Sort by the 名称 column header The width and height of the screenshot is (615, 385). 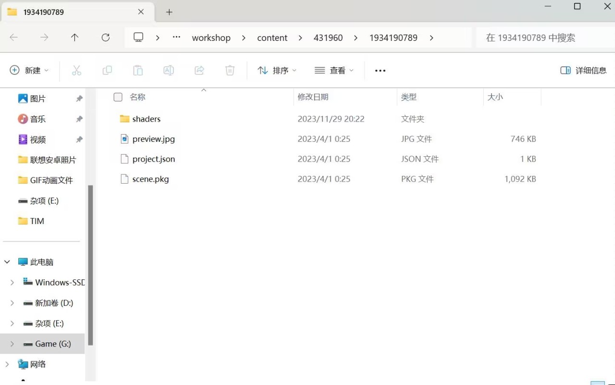[x=137, y=97]
